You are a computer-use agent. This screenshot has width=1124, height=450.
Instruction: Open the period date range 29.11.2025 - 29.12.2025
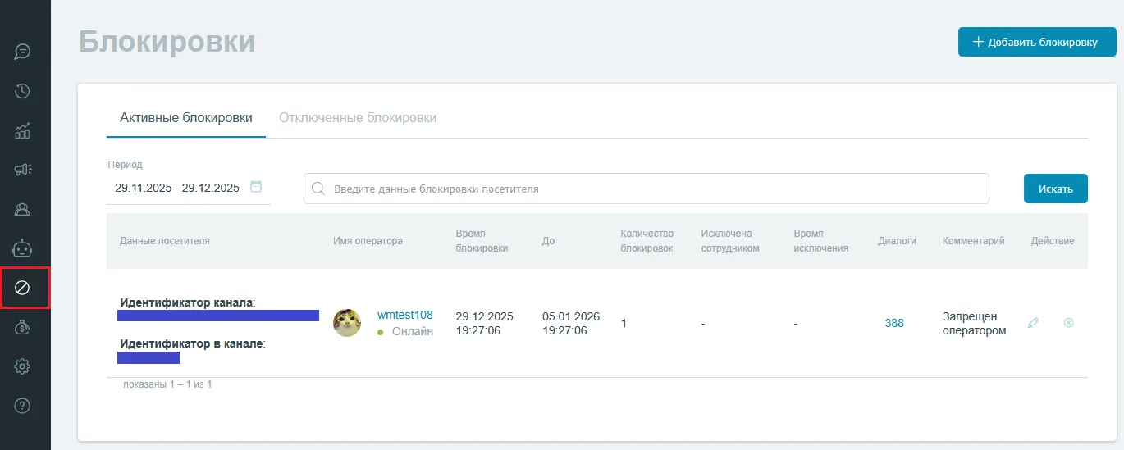[177, 188]
